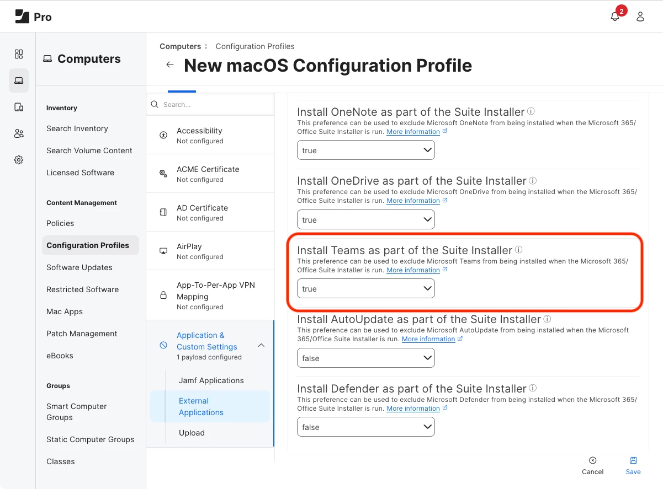Click info icon next to Install OneNote heading
This screenshot has height=489, width=663.
(x=531, y=111)
